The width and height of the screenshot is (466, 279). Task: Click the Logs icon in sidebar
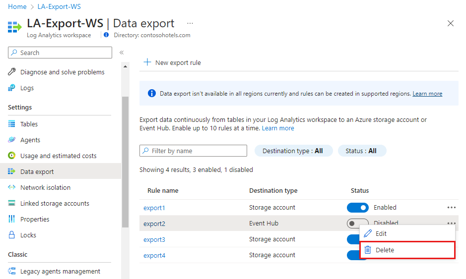tap(12, 88)
